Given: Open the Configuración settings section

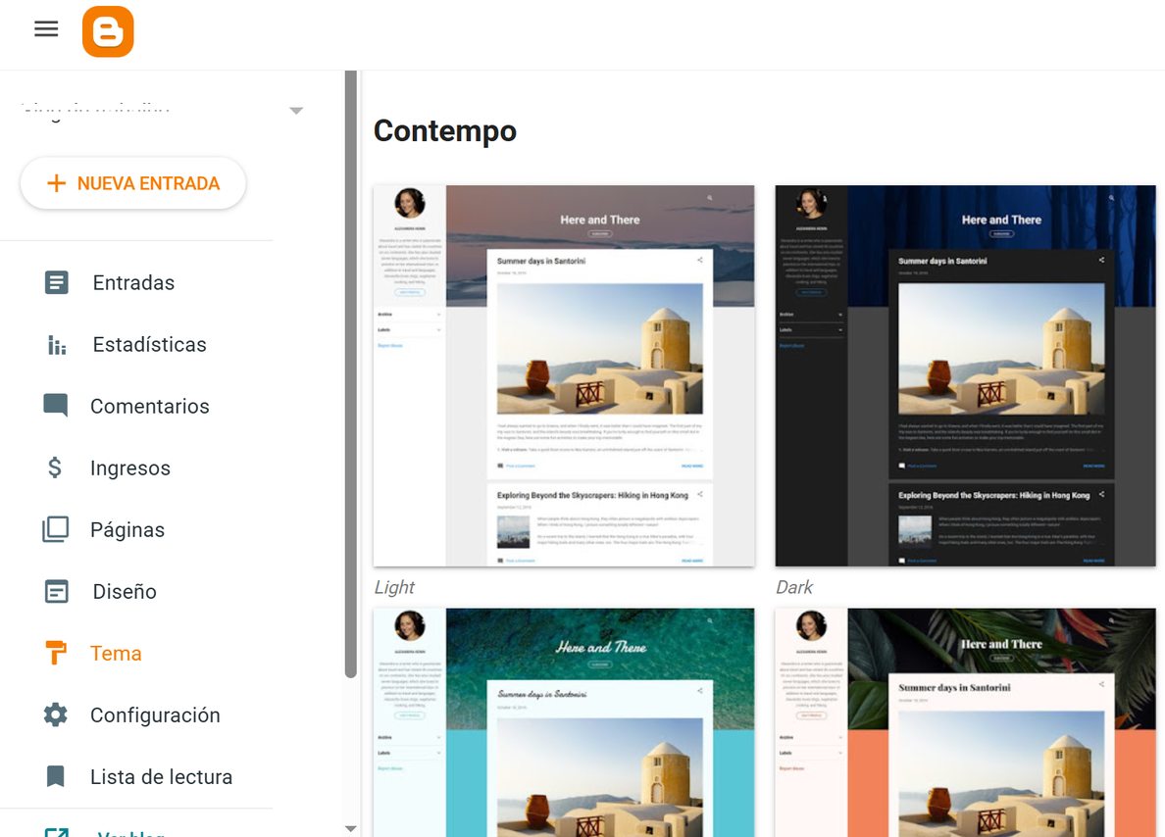Looking at the screenshot, I should 155,715.
